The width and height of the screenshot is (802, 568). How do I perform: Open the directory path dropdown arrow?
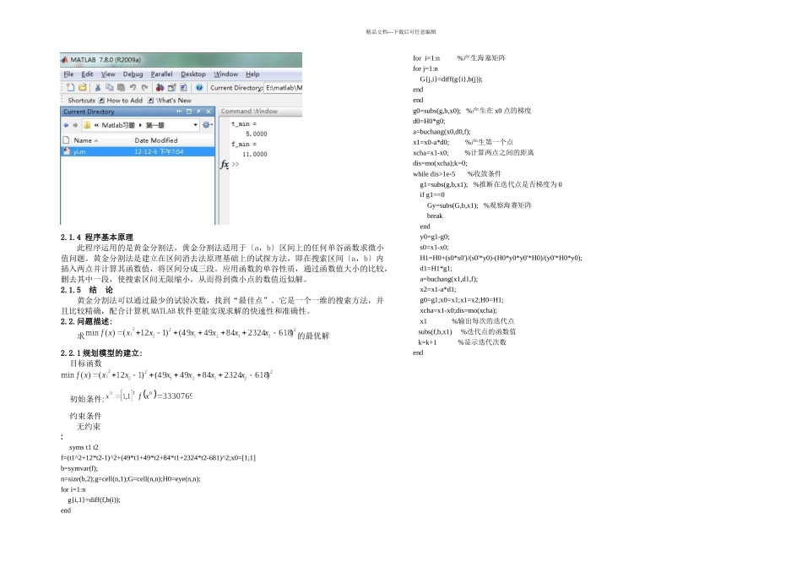195,125
